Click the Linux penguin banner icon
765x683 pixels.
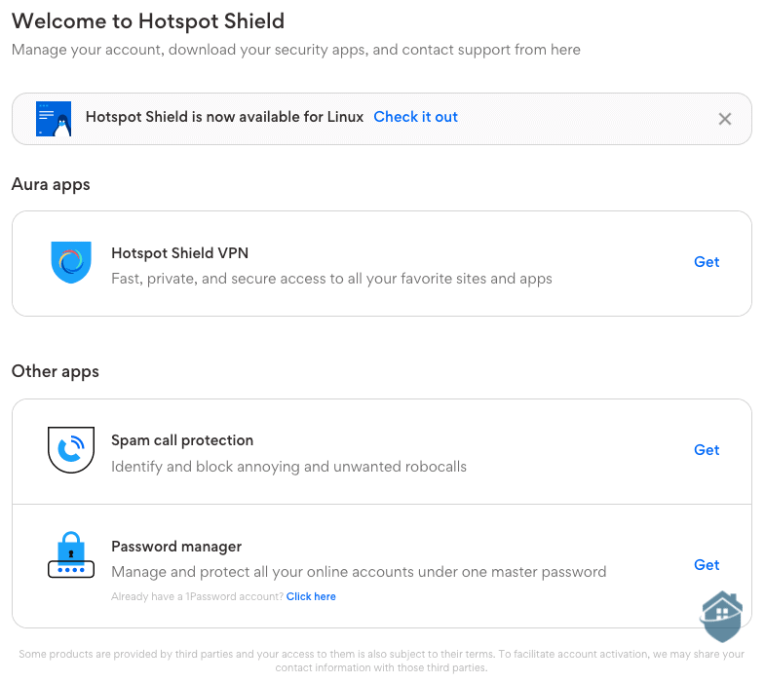[54, 119]
